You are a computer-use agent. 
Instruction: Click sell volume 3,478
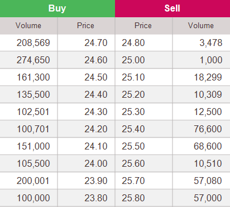[x=211, y=43]
